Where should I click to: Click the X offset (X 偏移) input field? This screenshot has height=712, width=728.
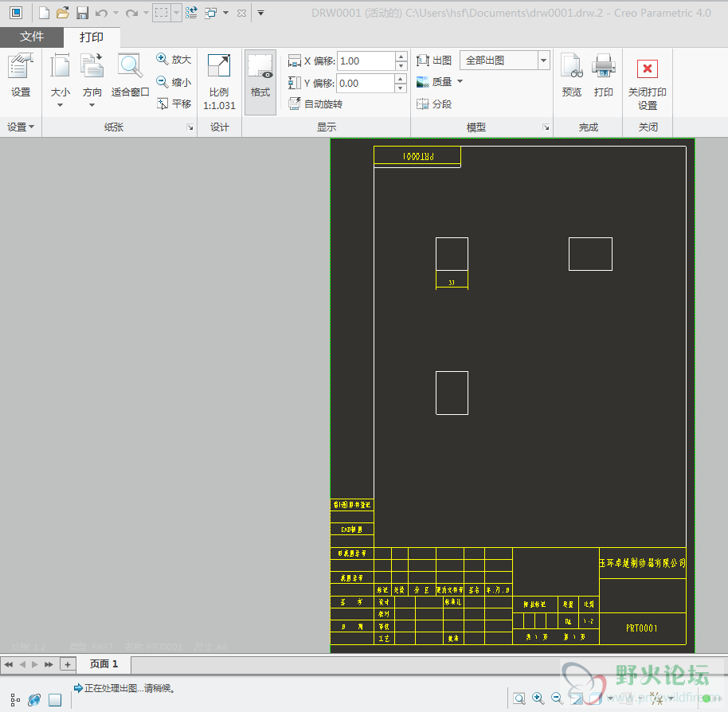tap(366, 61)
